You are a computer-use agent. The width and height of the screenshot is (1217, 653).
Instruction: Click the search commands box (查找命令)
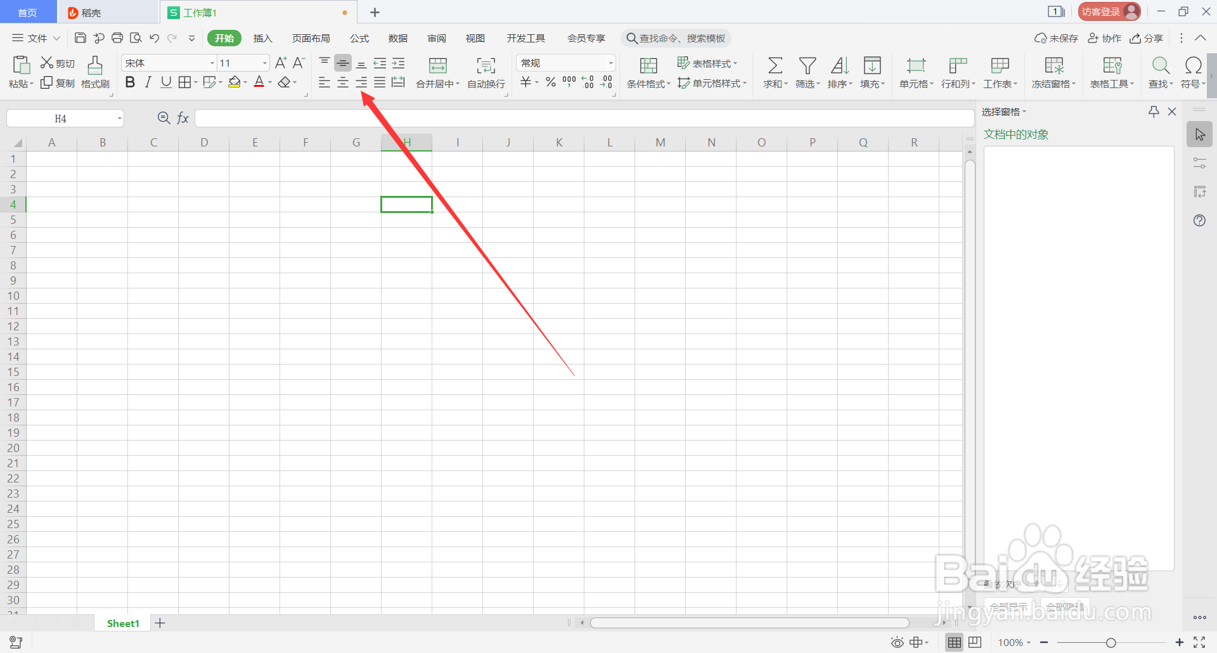[x=676, y=38]
